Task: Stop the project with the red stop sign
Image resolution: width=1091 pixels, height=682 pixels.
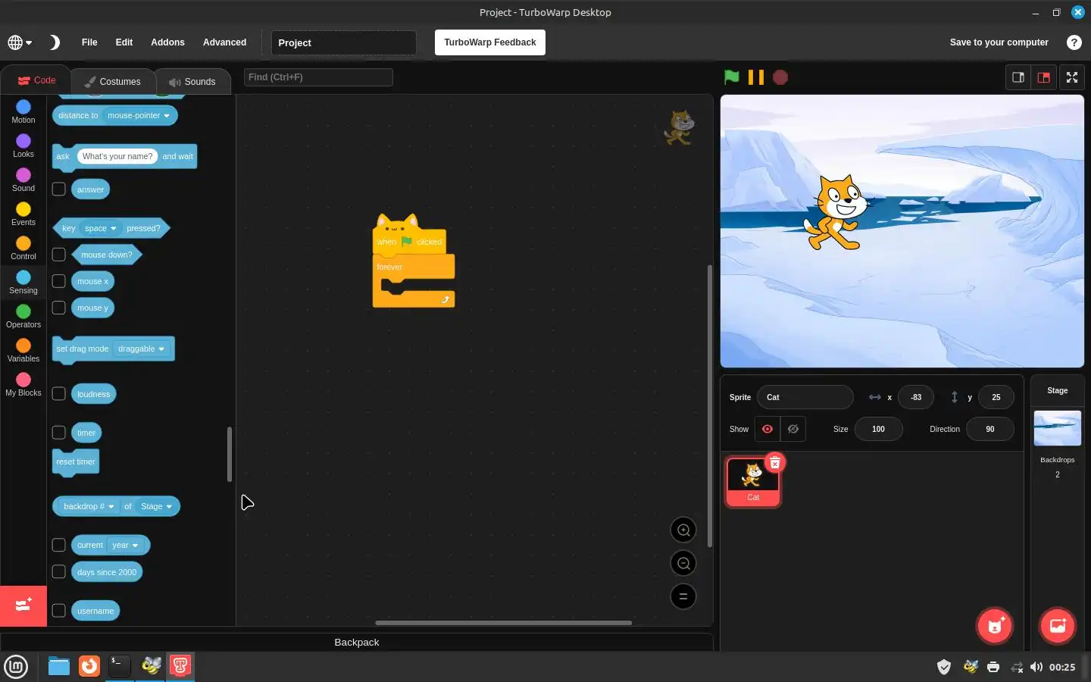Action: [780, 77]
